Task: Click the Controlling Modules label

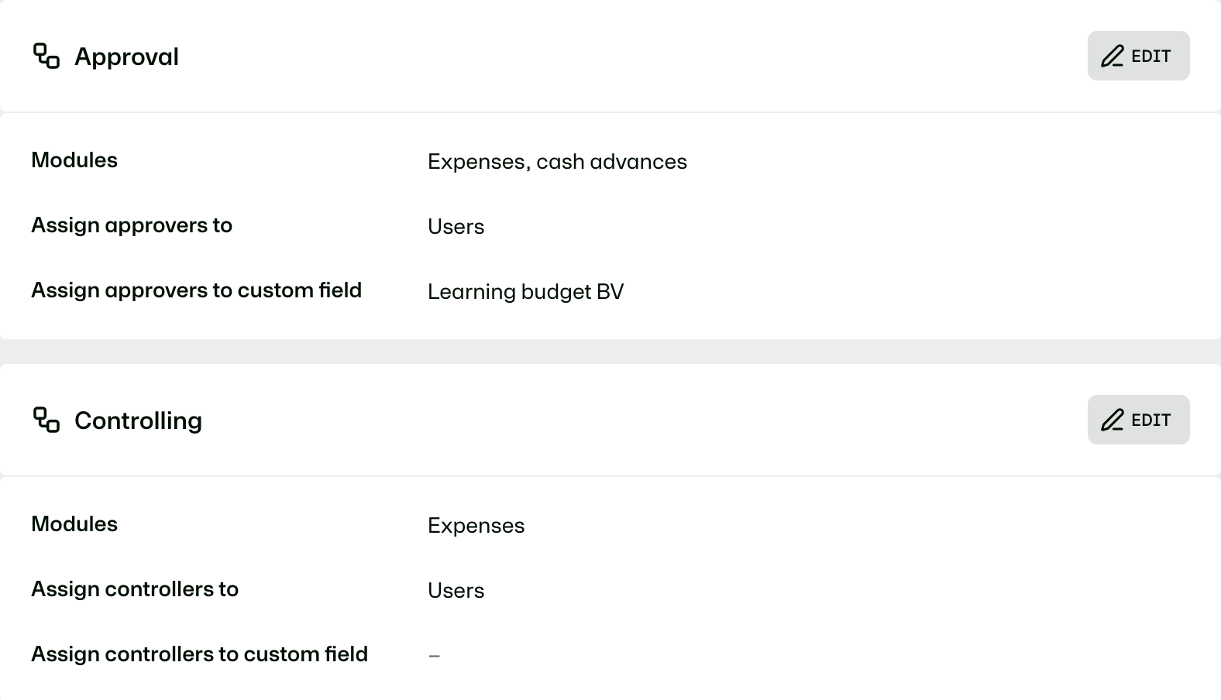Action: (x=74, y=524)
